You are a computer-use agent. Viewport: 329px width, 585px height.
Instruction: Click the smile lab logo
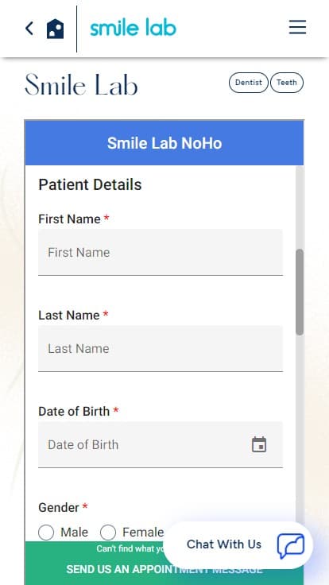134,28
